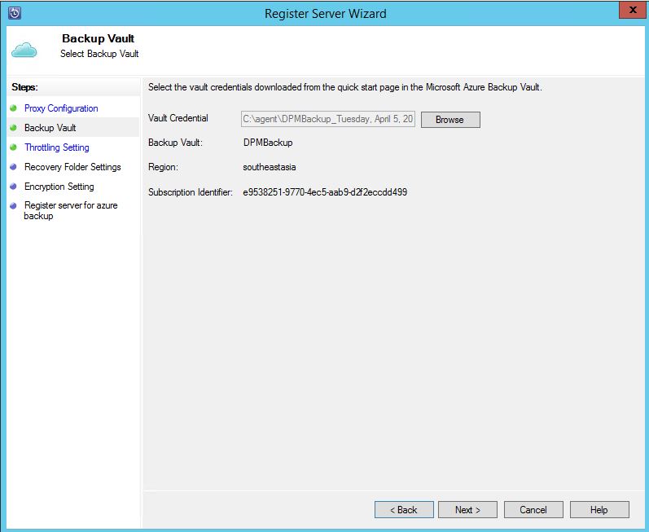Image resolution: width=649 pixels, height=532 pixels.
Task: Select the Backup Vault step
Action: (50, 128)
